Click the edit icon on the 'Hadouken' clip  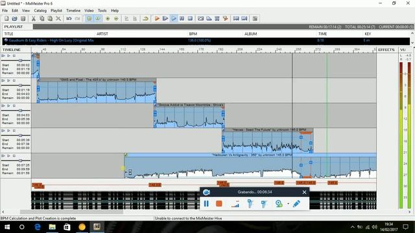tap(126, 155)
